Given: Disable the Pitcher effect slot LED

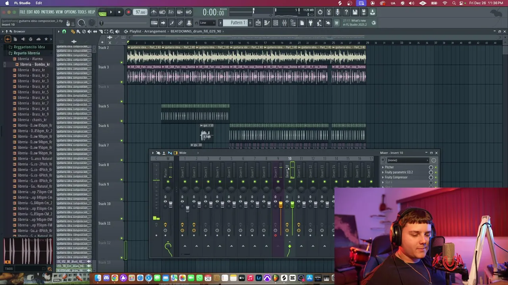Looking at the screenshot, I should tap(436, 167).
